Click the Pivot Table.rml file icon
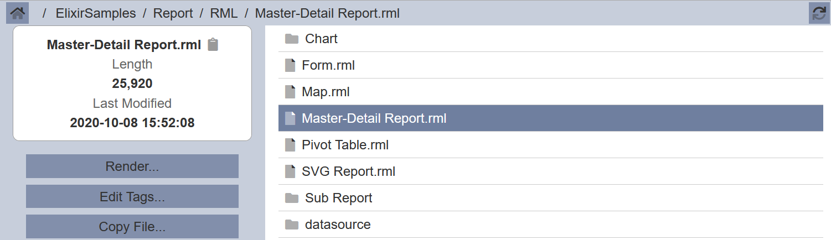 [290, 145]
